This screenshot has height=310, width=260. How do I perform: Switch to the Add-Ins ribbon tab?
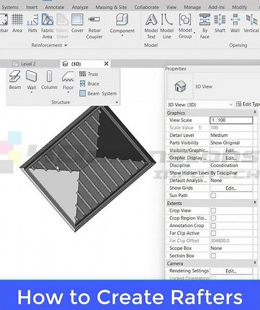(x=216, y=7)
